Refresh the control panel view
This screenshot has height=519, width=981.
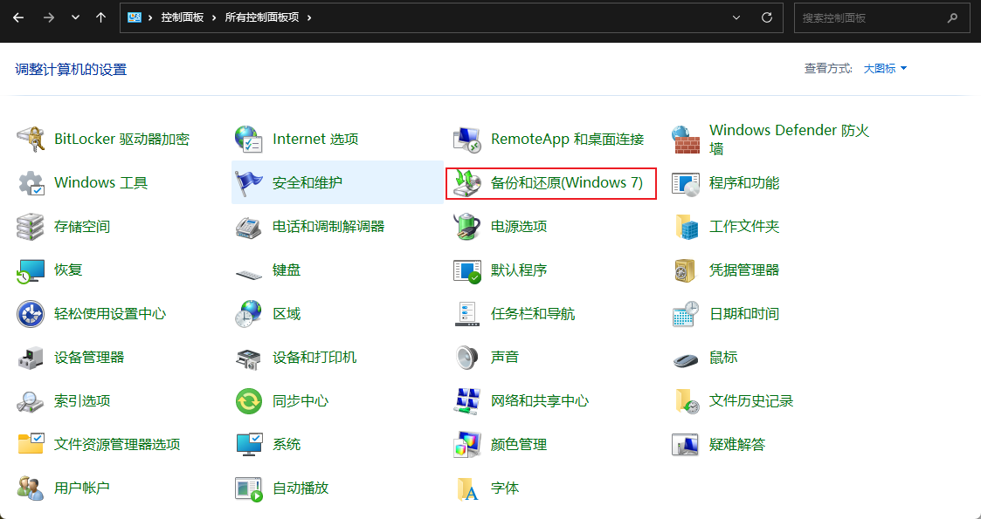pos(766,17)
